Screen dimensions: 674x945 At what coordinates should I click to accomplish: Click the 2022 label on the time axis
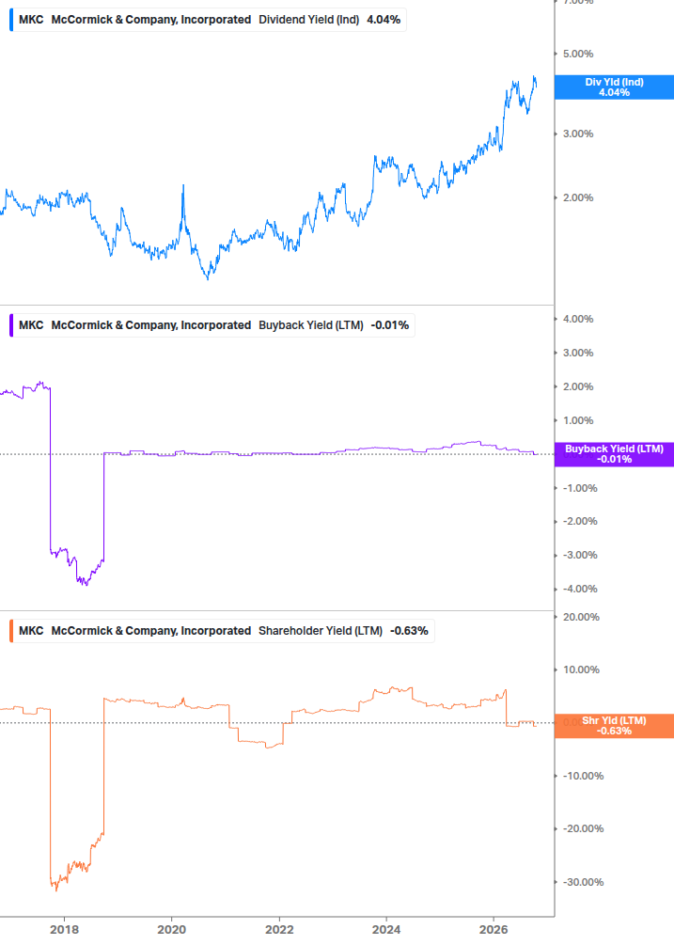(x=279, y=930)
